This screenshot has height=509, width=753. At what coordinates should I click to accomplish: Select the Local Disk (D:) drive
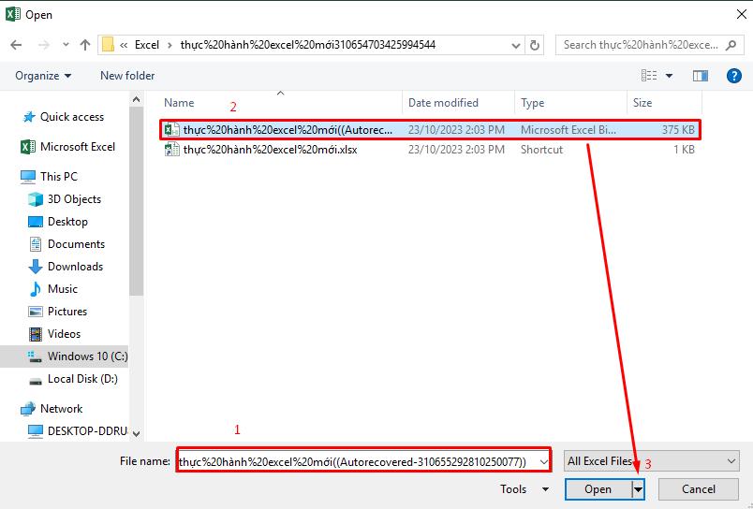point(82,379)
